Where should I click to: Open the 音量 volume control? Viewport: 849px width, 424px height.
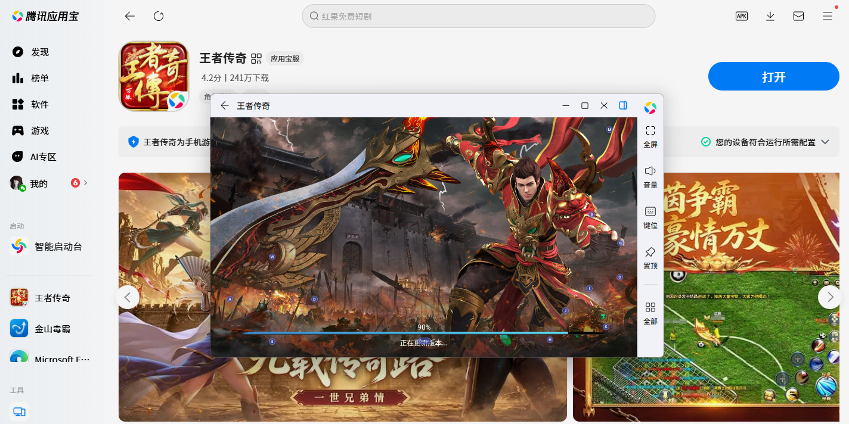650,177
